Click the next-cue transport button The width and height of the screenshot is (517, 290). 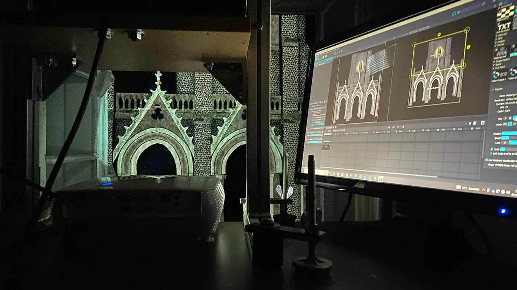393,127
